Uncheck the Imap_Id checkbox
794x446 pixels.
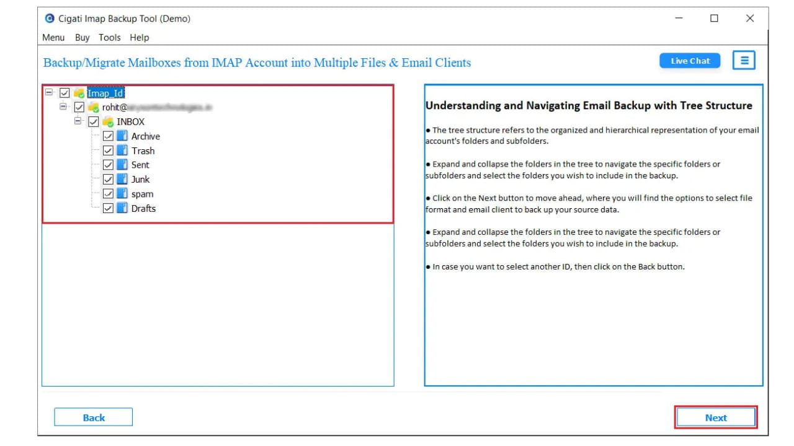65,93
